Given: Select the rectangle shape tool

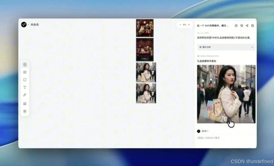Looking at the screenshot, I should (25, 80).
